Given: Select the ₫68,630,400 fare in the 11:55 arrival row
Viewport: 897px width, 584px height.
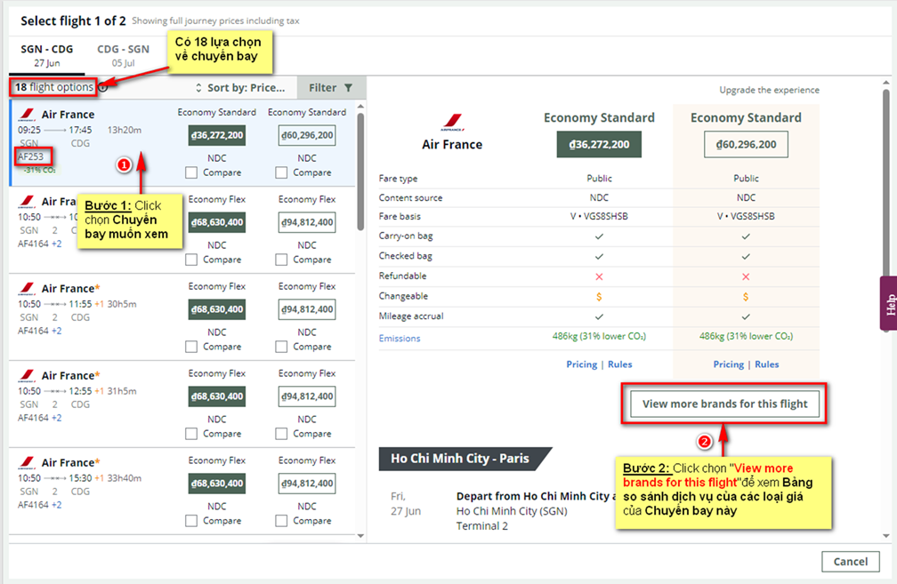Looking at the screenshot, I should tap(217, 309).
